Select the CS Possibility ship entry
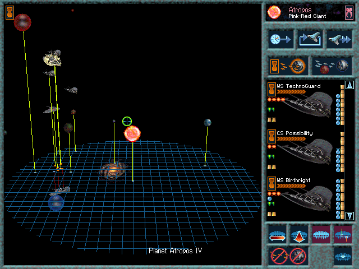Screen dimensions: 359x269 pyautogui.click(x=306, y=151)
